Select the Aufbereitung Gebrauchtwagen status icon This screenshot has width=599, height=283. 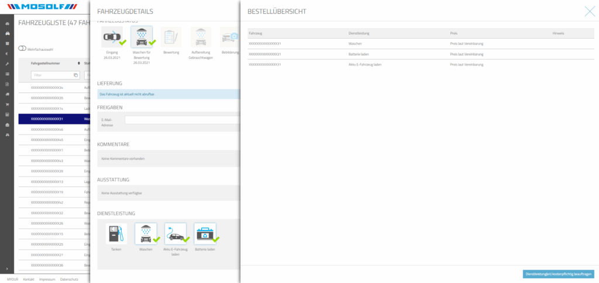tap(201, 37)
